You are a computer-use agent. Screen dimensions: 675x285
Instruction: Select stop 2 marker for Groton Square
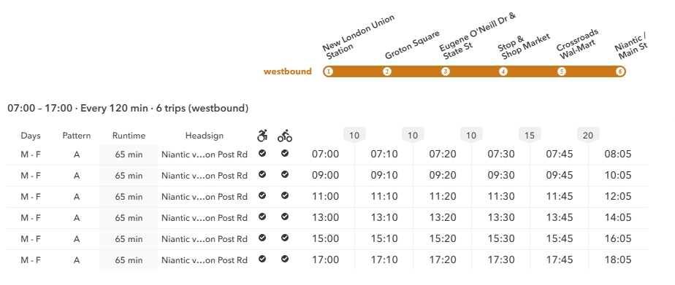(387, 71)
